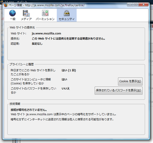Viewport: 153px width, 143px height.
Task: Switch to the セキュリティ tab label
Action: 67,19
